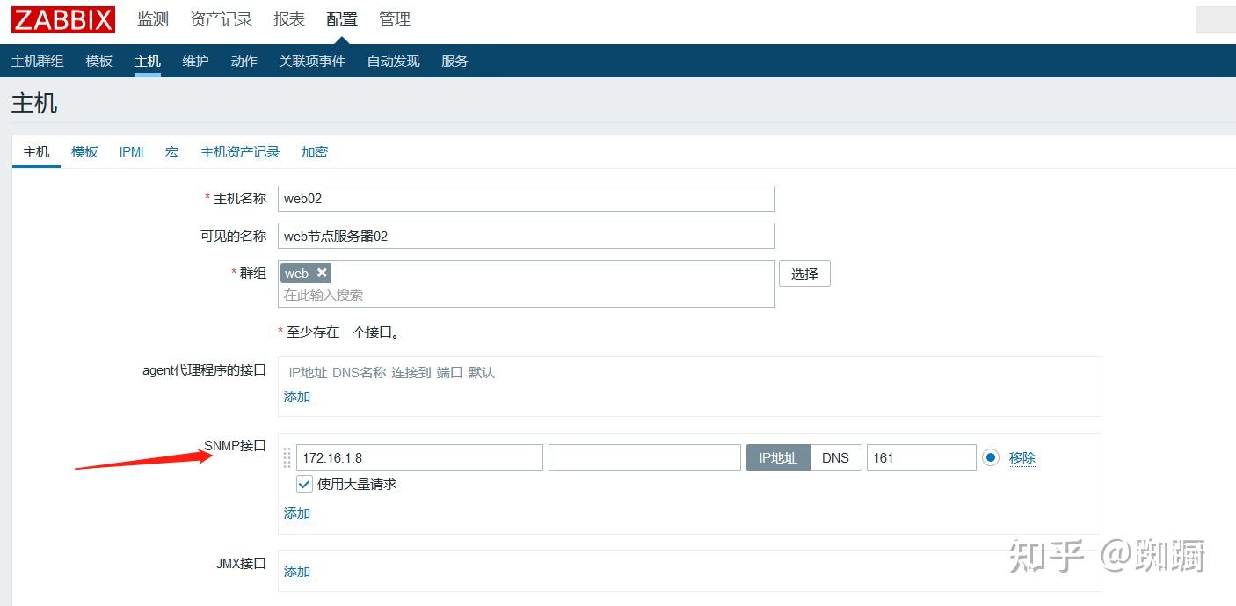
Task: Open the 监测 top menu
Action: pyautogui.click(x=153, y=19)
